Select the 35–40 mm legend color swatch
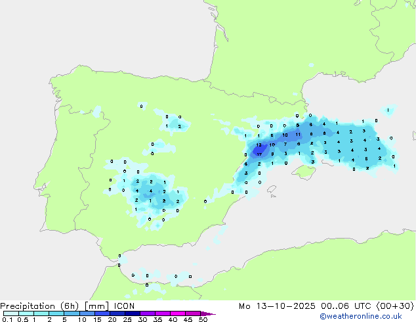 tap(163, 313)
